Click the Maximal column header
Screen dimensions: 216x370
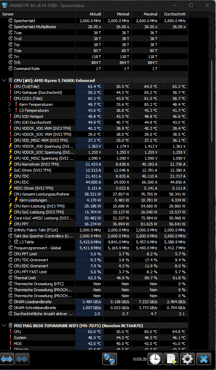tap(146, 14)
